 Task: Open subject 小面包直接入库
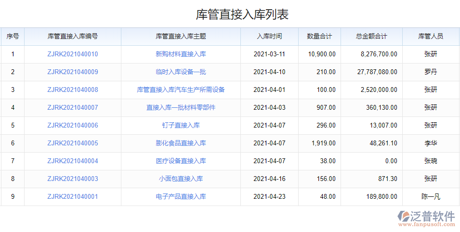tap(181, 179)
